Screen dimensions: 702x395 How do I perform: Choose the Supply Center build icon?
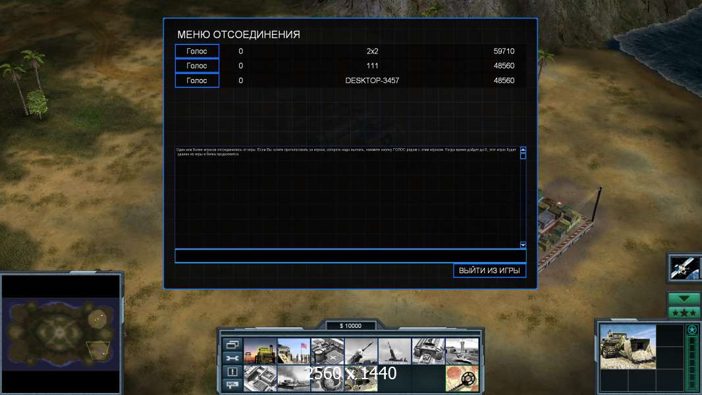[x=327, y=352]
